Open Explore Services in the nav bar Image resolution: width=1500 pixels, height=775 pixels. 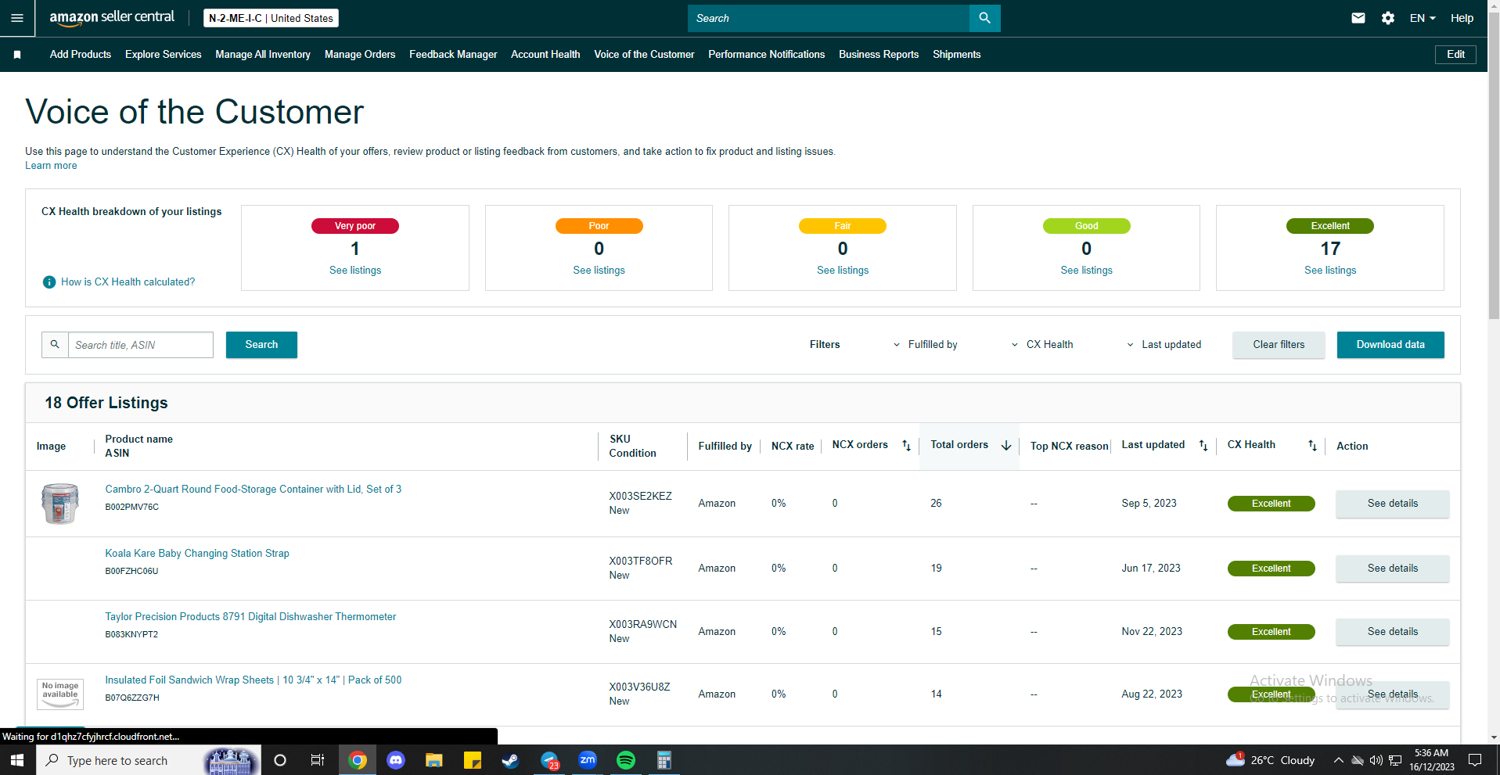pos(164,55)
